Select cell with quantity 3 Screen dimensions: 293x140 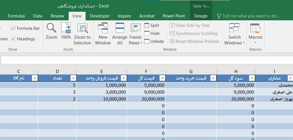pos(57,92)
